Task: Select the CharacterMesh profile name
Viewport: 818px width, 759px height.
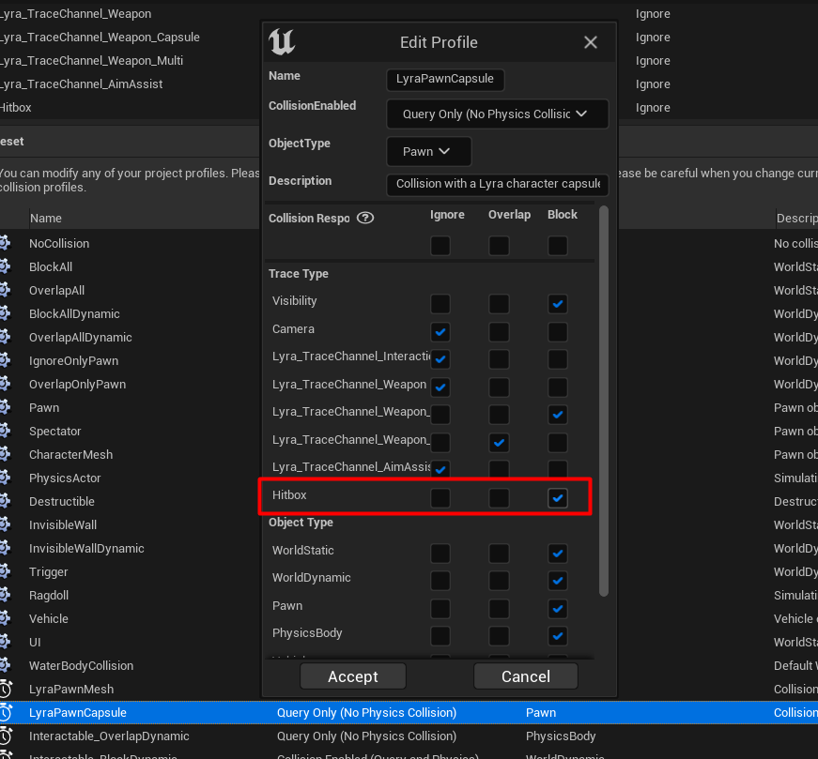Action: tap(71, 455)
